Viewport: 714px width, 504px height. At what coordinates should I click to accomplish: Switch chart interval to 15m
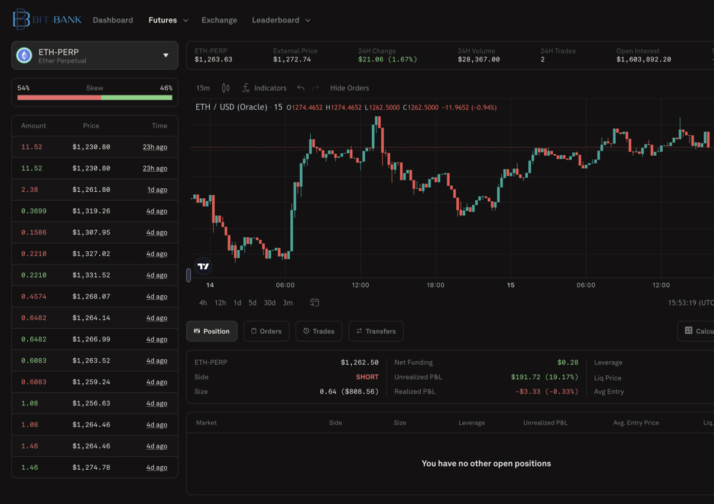pyautogui.click(x=202, y=87)
